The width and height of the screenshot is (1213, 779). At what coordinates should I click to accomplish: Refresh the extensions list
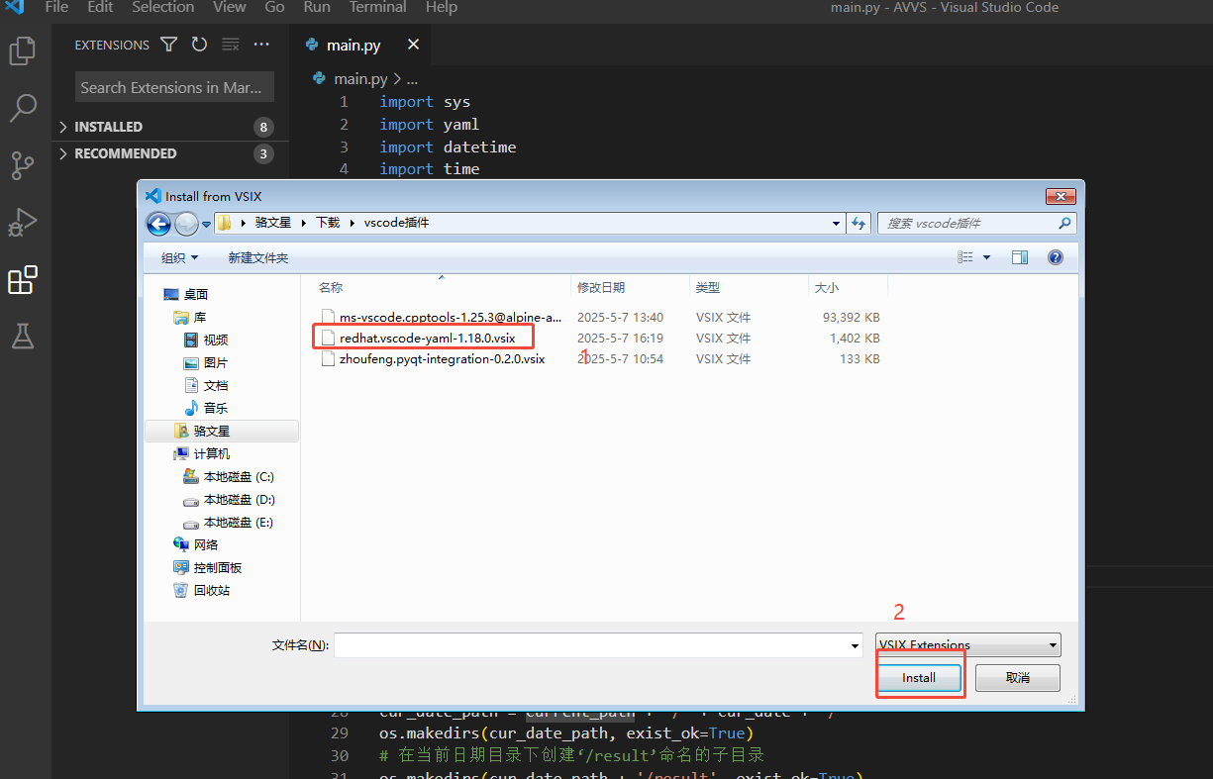pos(199,45)
